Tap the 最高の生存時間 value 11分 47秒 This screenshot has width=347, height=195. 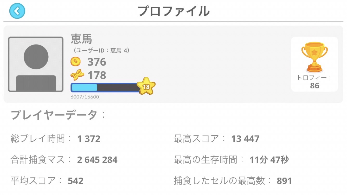269,160
